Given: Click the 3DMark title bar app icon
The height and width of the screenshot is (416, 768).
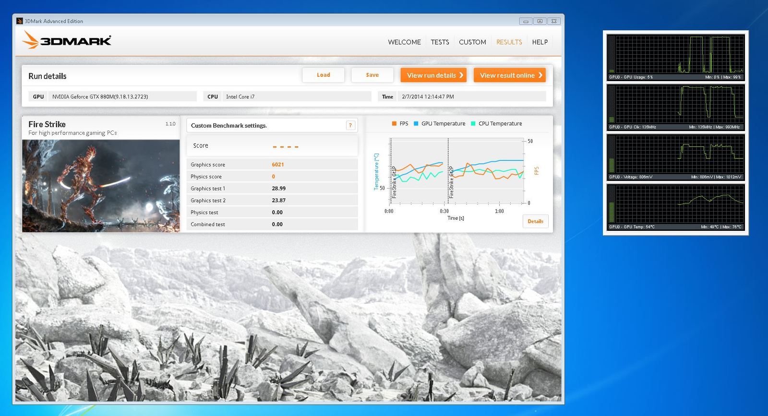Looking at the screenshot, I should click(x=20, y=21).
